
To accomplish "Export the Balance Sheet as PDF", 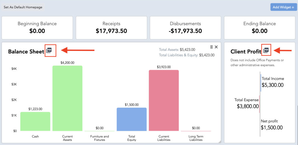I will [49, 50].
